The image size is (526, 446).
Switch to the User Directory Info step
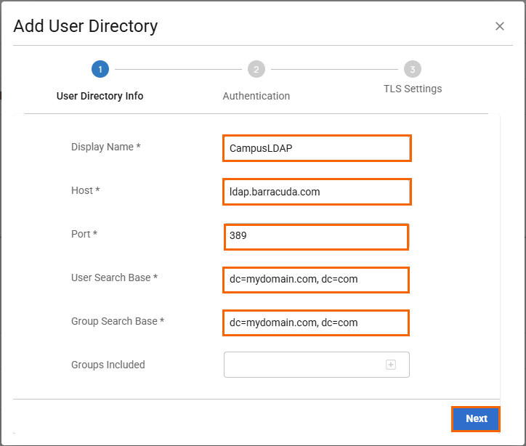click(x=100, y=96)
